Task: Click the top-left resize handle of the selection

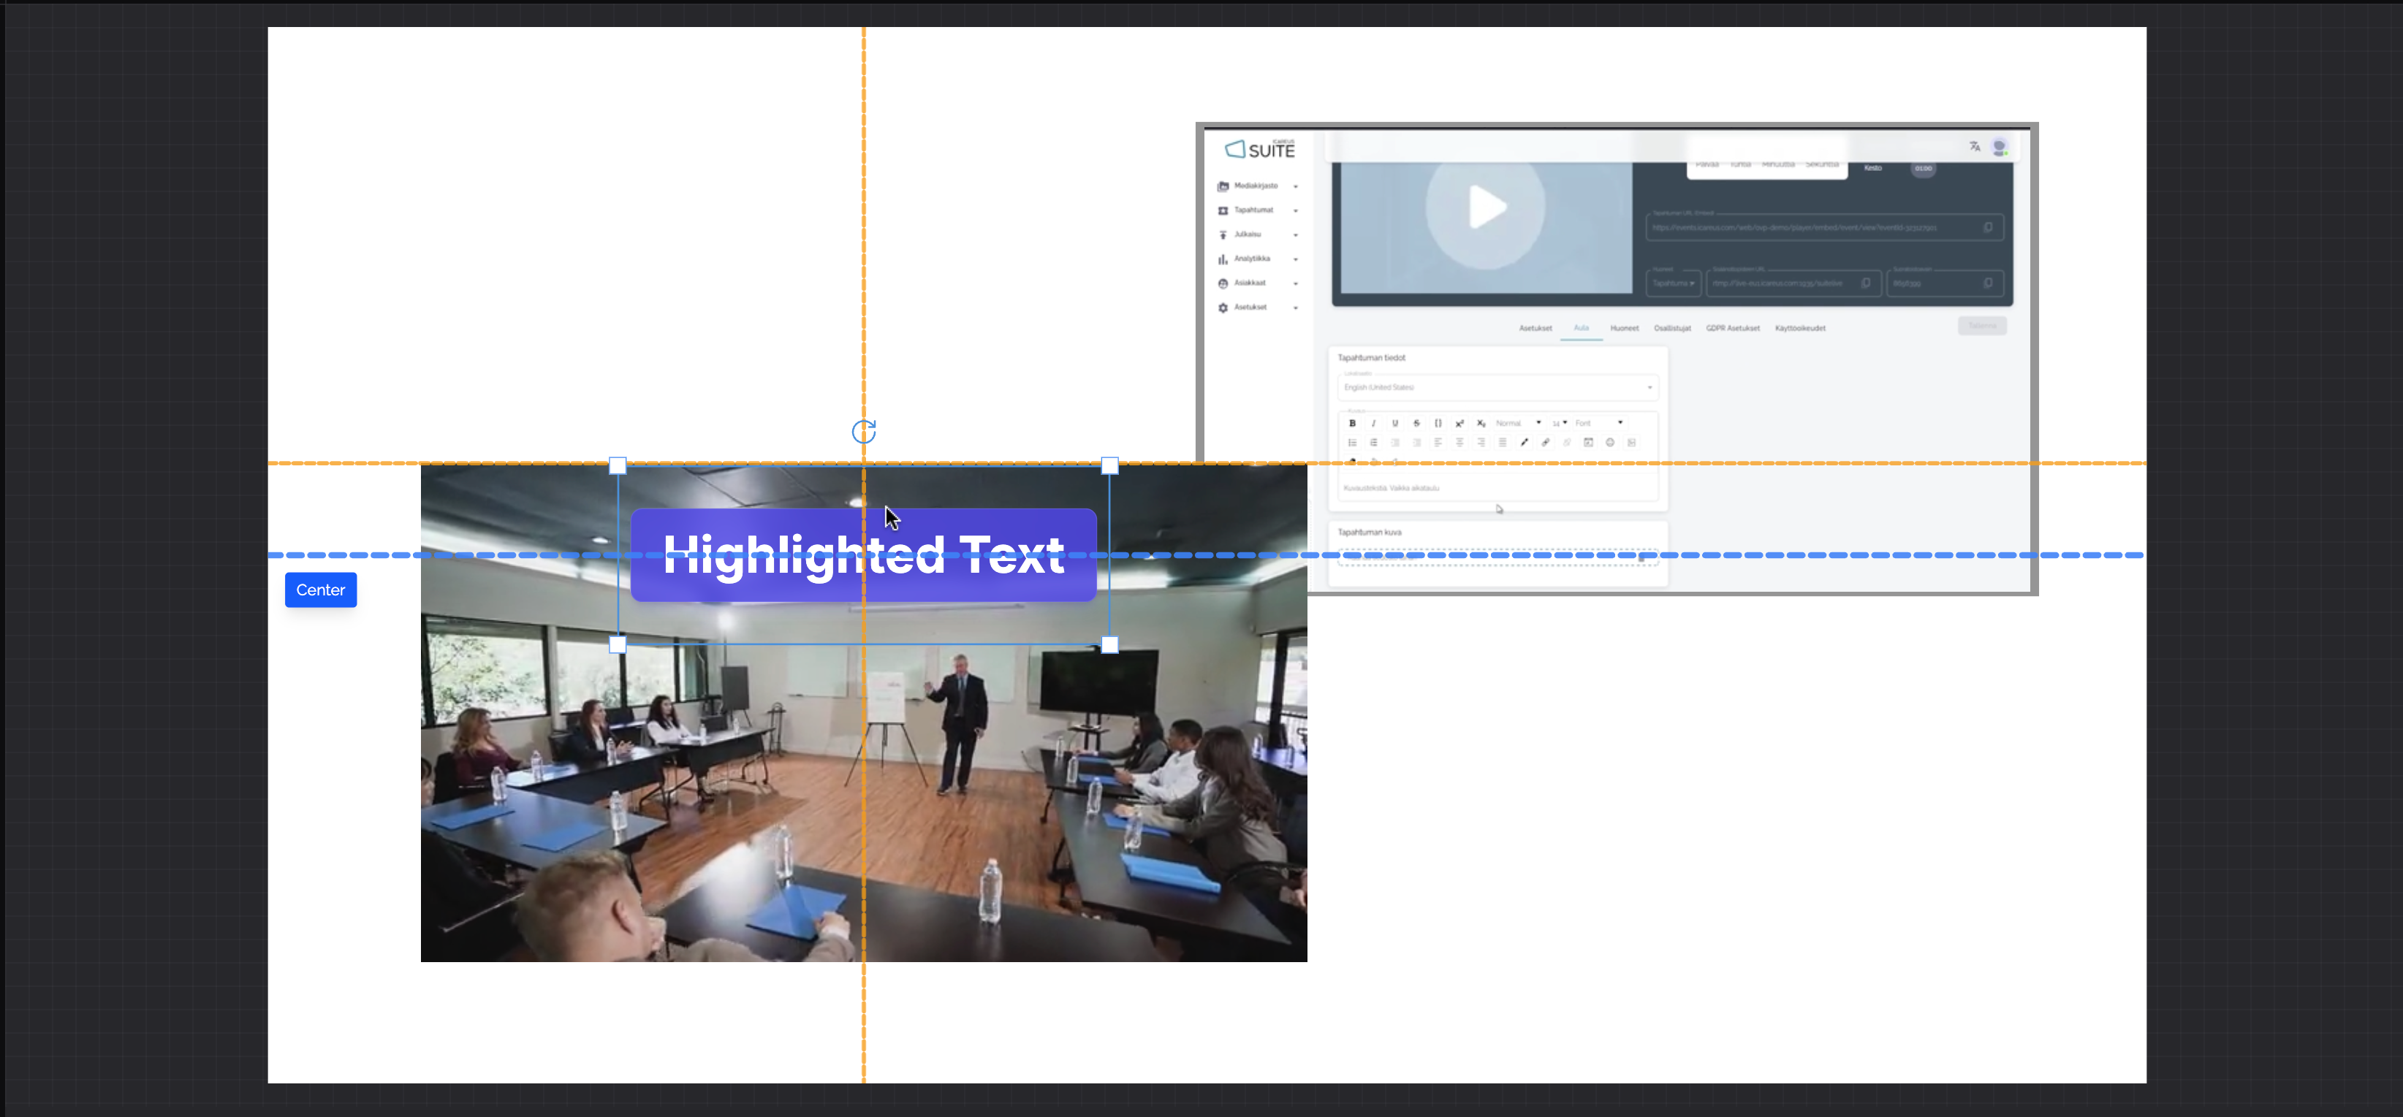Action: pyautogui.click(x=618, y=465)
